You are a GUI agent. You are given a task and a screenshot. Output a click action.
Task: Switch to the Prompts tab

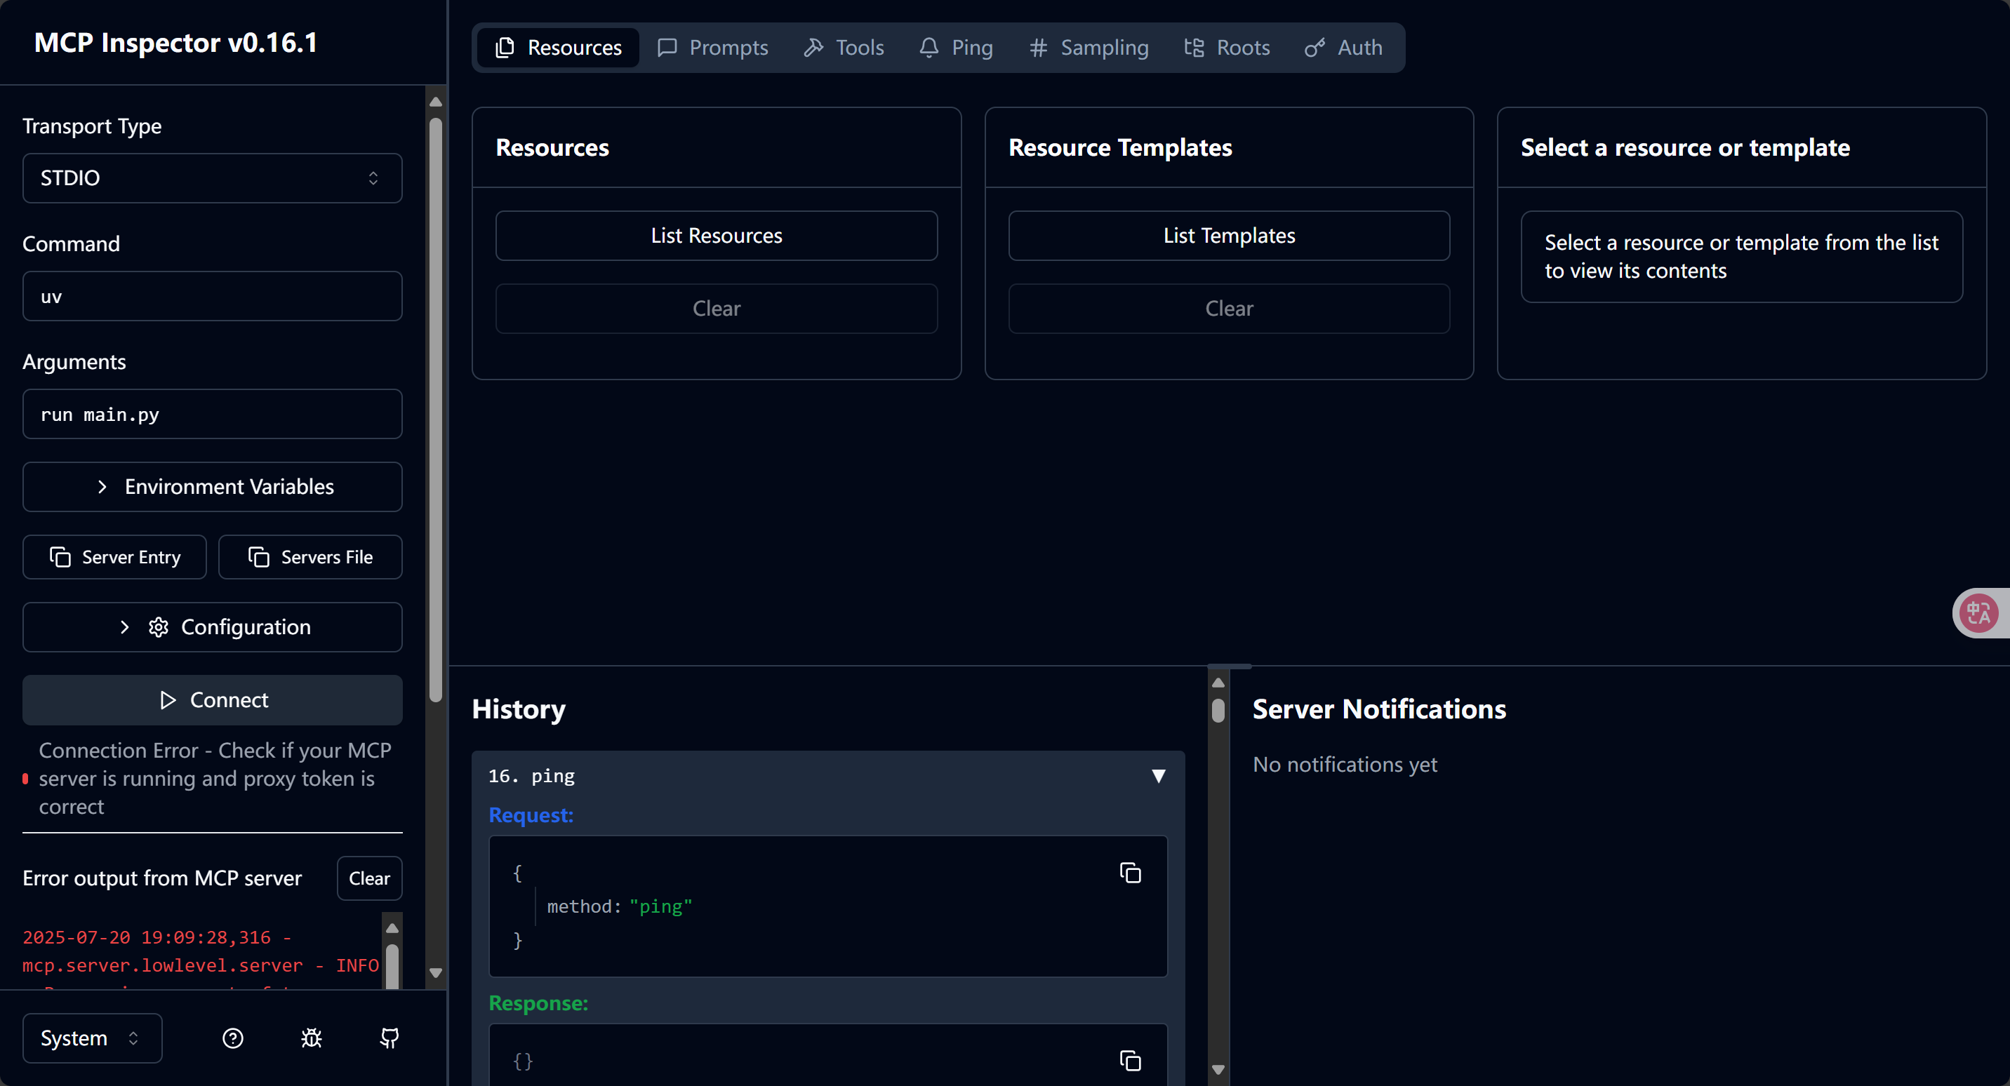[712, 48]
